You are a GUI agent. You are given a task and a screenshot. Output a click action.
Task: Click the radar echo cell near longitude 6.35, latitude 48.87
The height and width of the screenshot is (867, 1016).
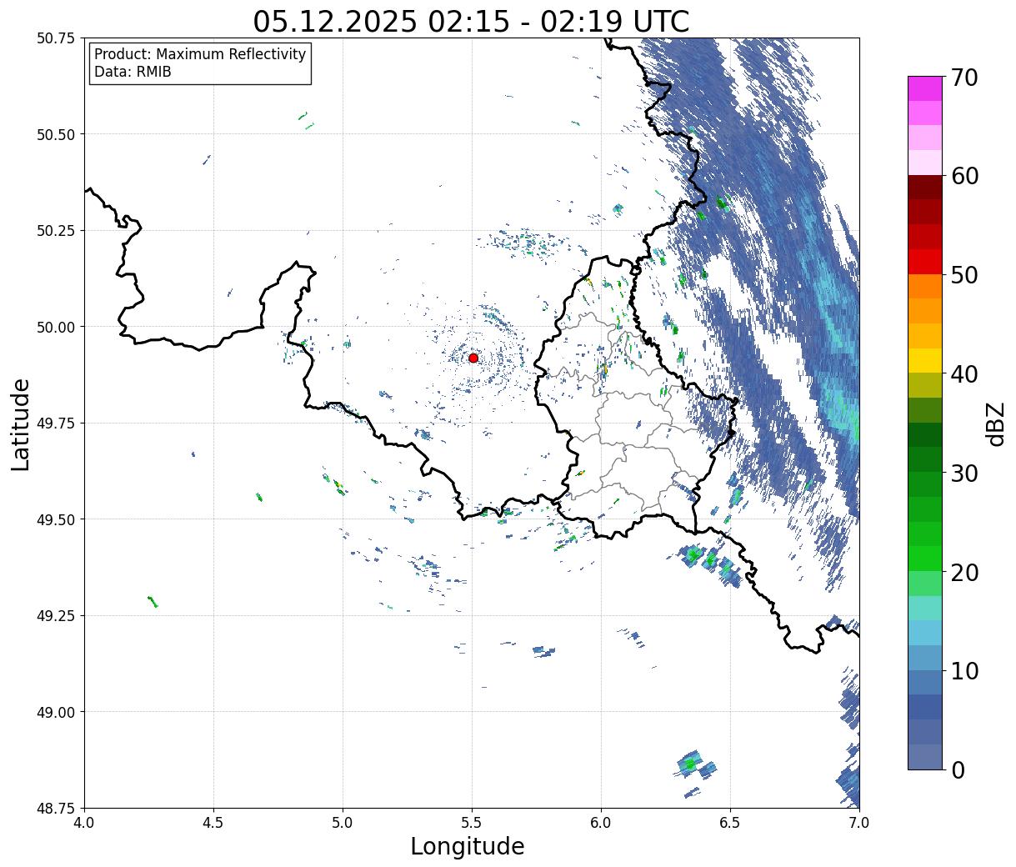click(692, 764)
